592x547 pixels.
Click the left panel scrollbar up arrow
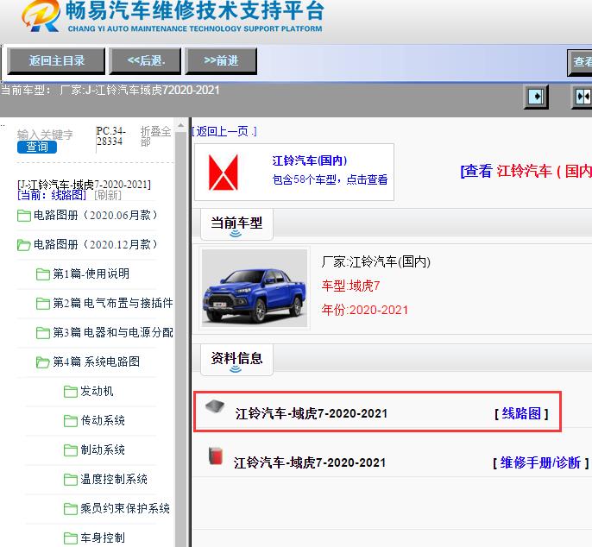coord(181,125)
